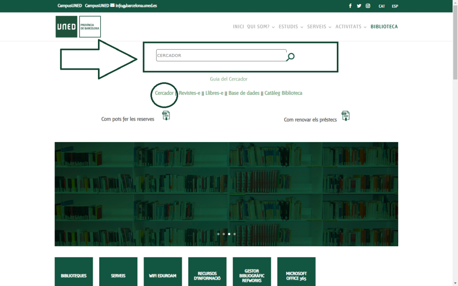This screenshot has height=286, width=458.
Task: Go to first slider dot
Action: [x=218, y=234]
